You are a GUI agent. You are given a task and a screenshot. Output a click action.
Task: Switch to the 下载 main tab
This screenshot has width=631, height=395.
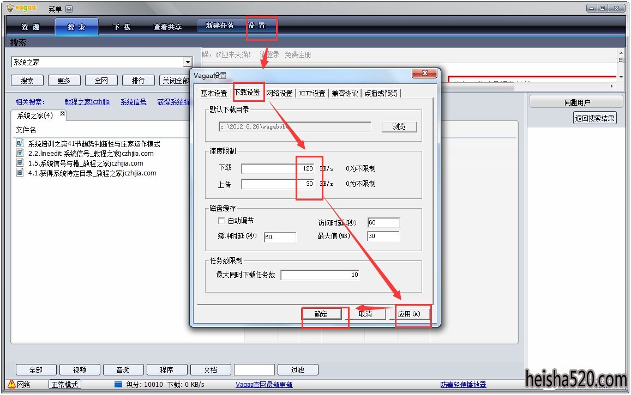[x=122, y=27]
